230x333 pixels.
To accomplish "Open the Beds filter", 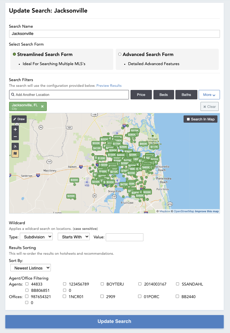I will point(164,95).
